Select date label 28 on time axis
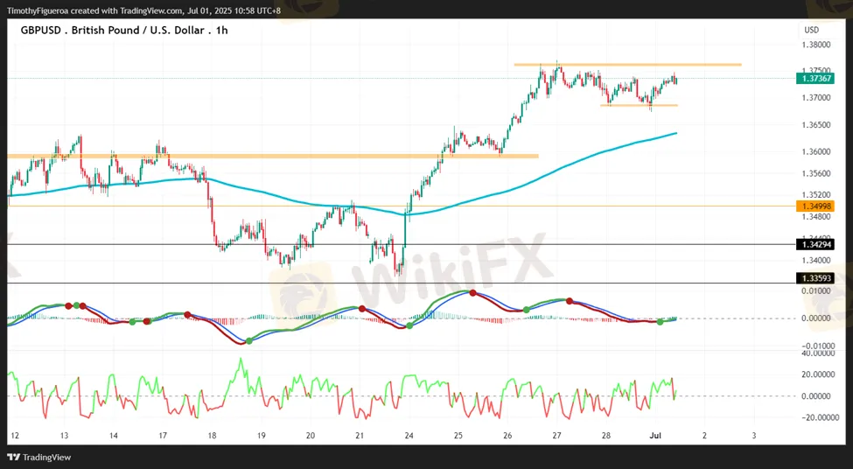 pyautogui.click(x=606, y=436)
